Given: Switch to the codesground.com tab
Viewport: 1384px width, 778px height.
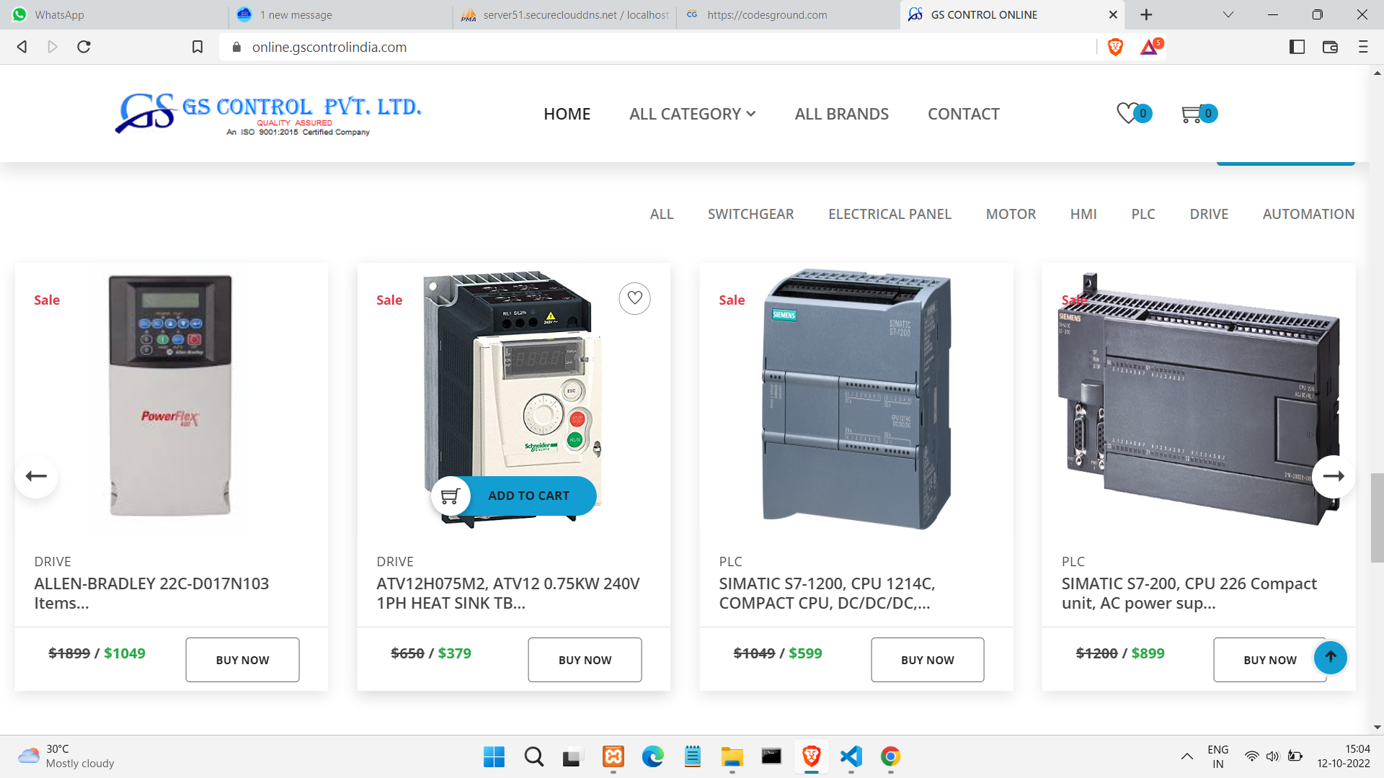Looking at the screenshot, I should coord(789,14).
